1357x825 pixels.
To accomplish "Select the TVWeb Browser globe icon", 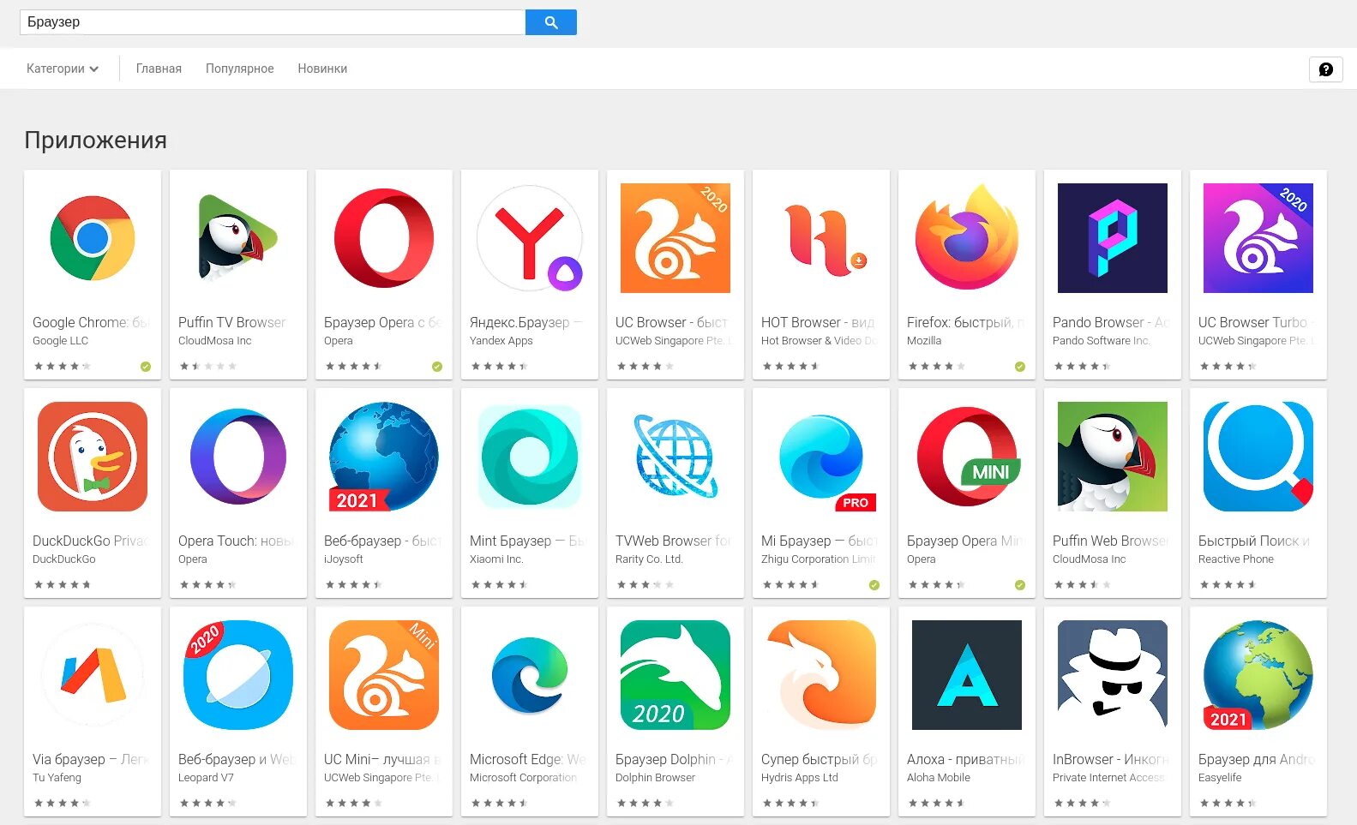I will pyautogui.click(x=675, y=457).
